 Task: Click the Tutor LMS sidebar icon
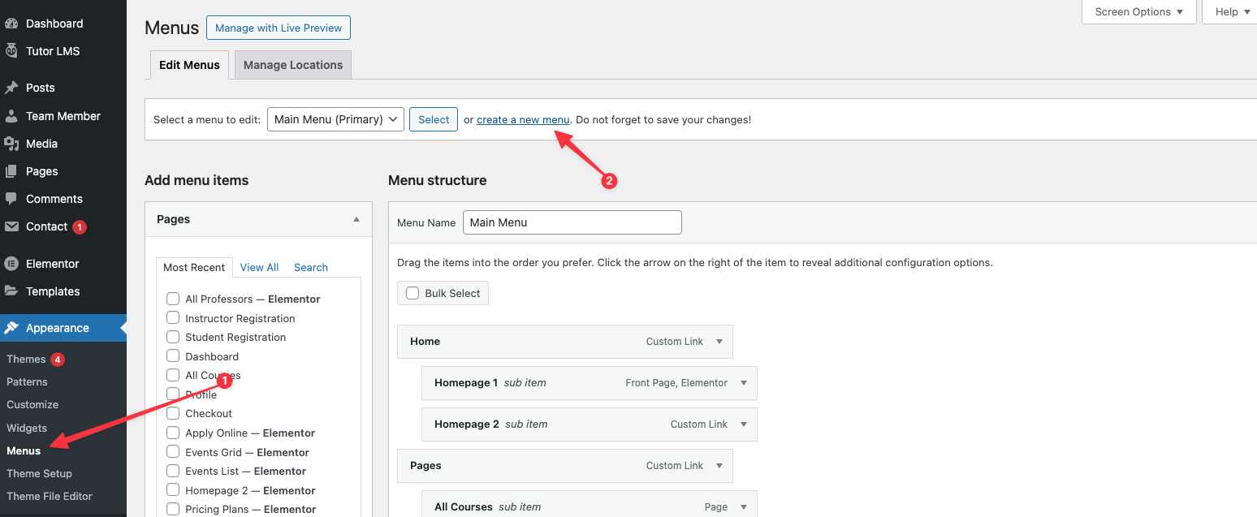tap(11, 51)
